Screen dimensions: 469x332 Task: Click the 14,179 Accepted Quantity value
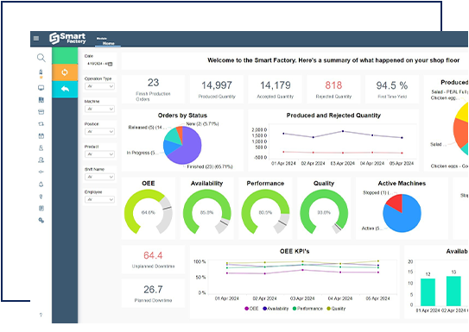pos(276,85)
